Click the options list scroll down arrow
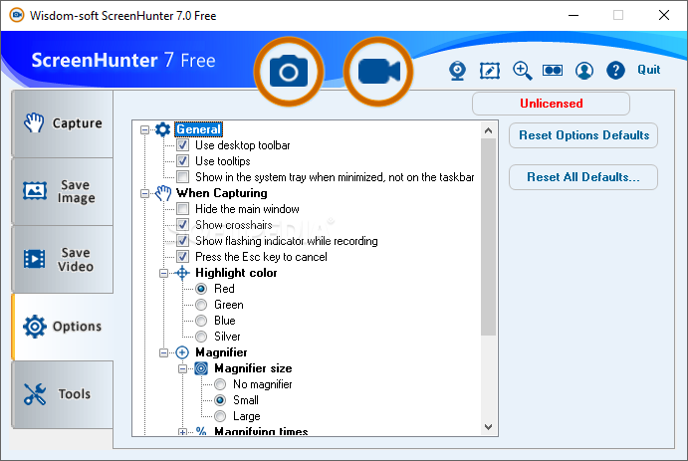Viewport: 688px width, 461px height. pos(488,426)
